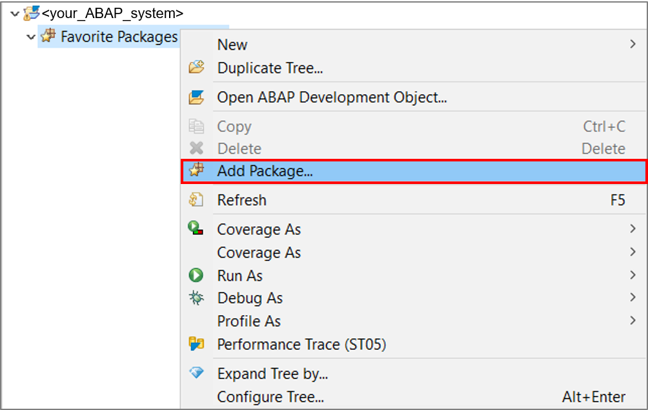Image resolution: width=648 pixels, height=410 pixels.
Task: Expand the Debug As submenu arrow
Action: point(633,297)
